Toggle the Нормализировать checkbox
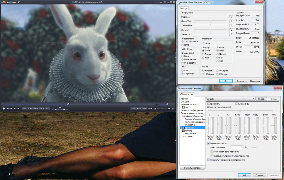The height and width of the screenshot is (180, 284). tap(208, 143)
